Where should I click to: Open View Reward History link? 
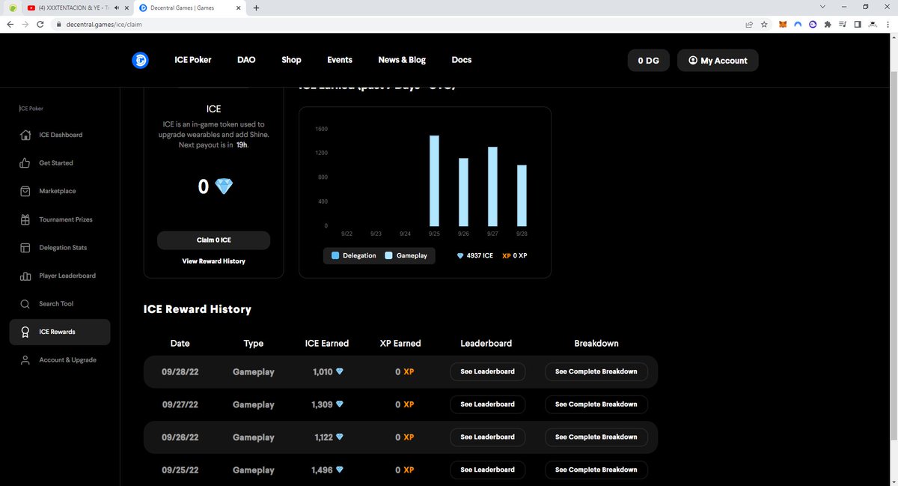point(213,261)
